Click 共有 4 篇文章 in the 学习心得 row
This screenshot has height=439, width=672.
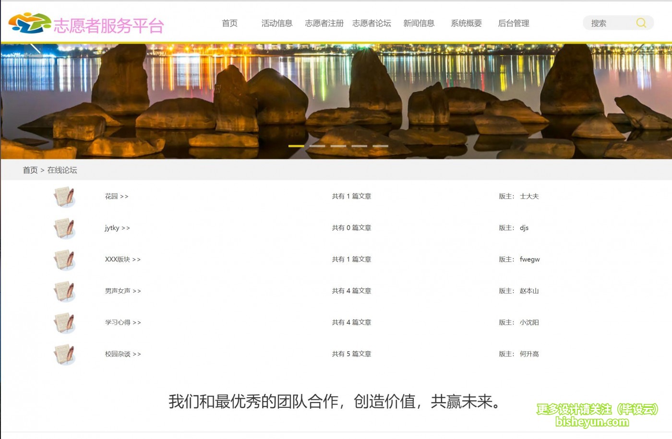[351, 322]
